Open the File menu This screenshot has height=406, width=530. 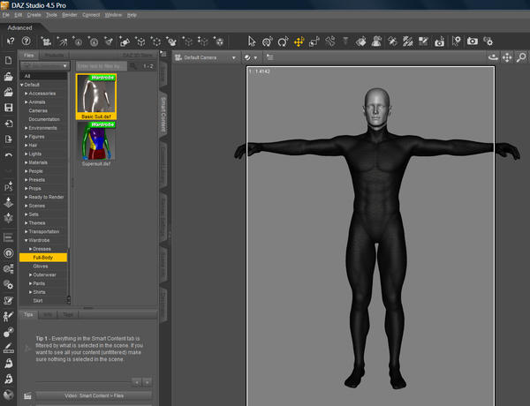pyautogui.click(x=6, y=15)
